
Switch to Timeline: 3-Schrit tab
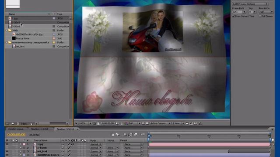[x=65, y=129]
